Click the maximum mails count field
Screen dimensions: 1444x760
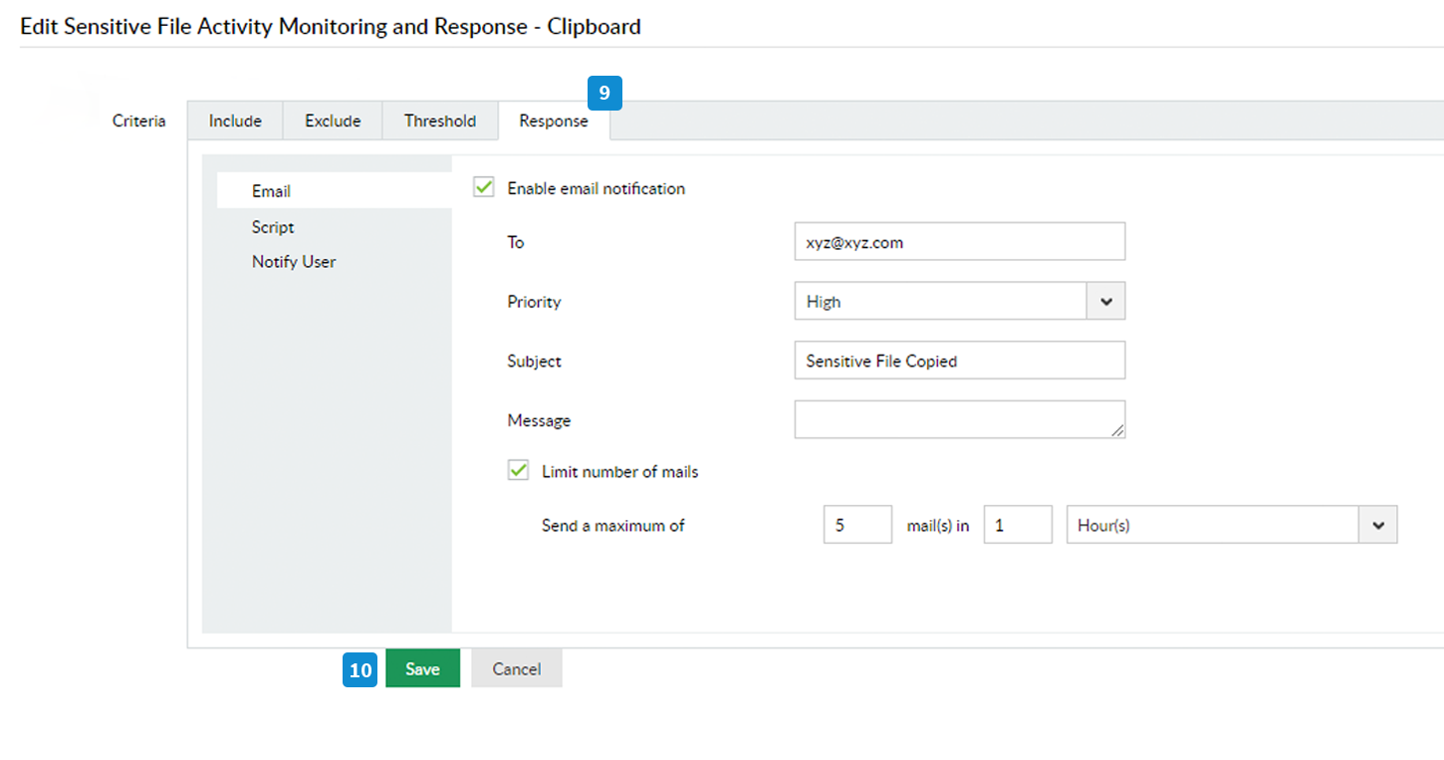[856, 525]
